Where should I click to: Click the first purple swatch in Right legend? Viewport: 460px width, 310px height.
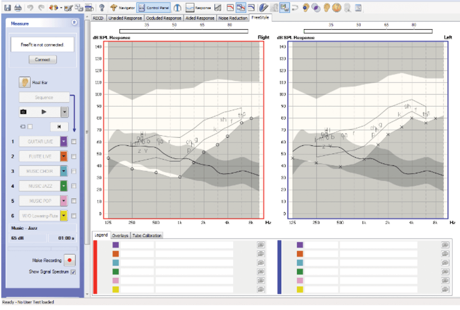116,245
